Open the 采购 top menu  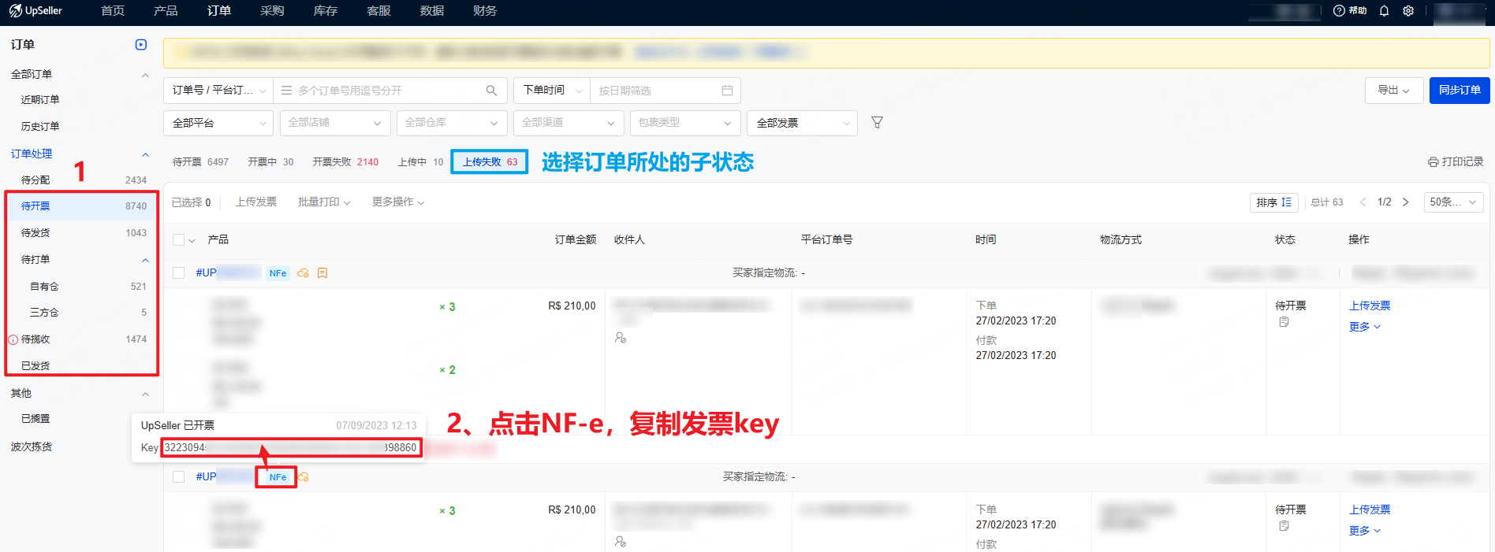[x=272, y=11]
